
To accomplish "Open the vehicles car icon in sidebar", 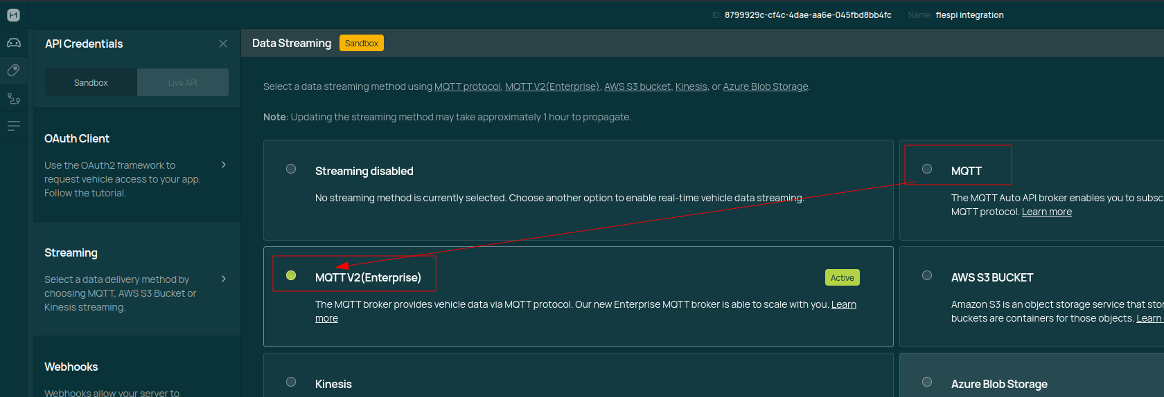I will tap(13, 43).
